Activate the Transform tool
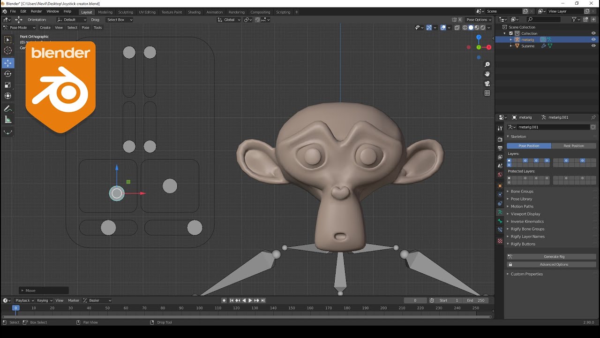Viewport: 600px width, 338px height. point(8,96)
